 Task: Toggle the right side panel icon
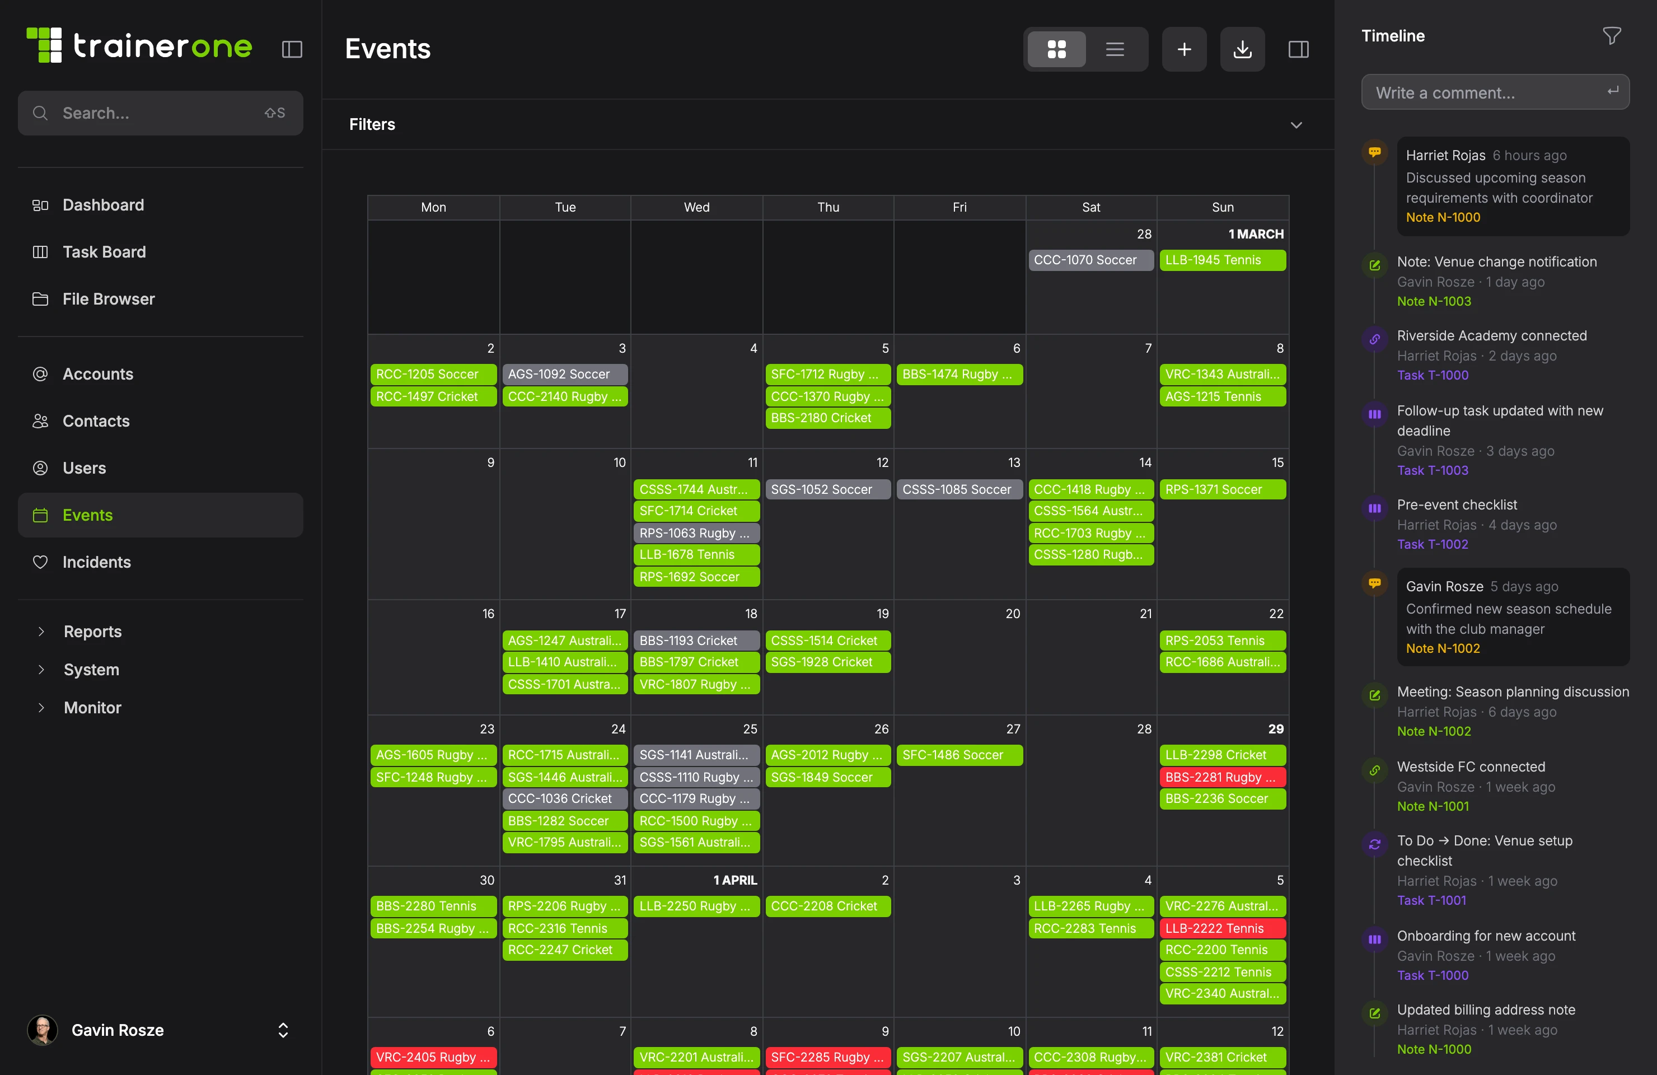tap(1298, 49)
